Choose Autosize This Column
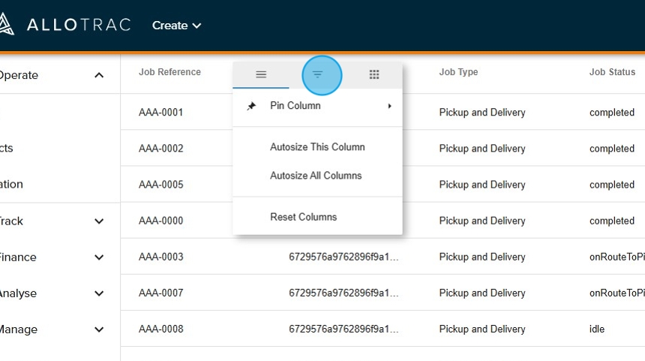 317,147
